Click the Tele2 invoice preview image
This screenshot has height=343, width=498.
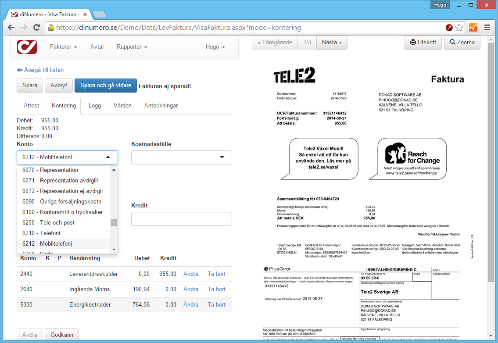coord(369,195)
